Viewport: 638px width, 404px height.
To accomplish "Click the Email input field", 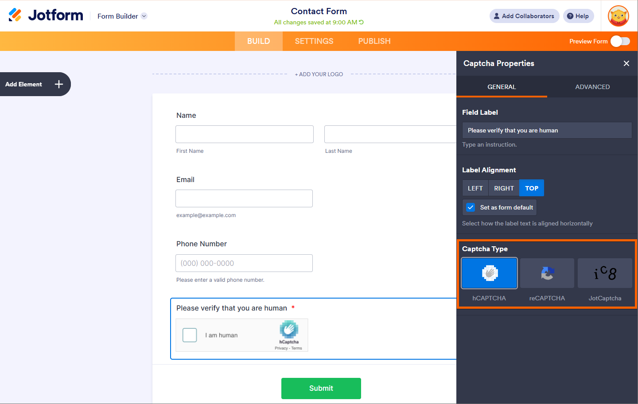I will [244, 198].
